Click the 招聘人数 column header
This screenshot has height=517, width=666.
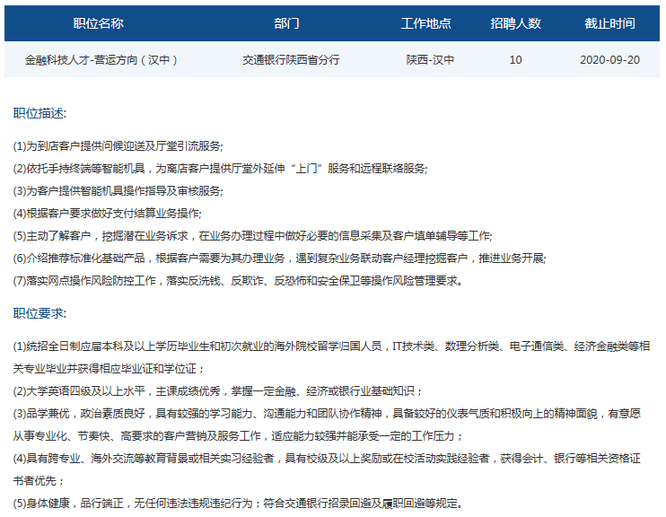515,23
